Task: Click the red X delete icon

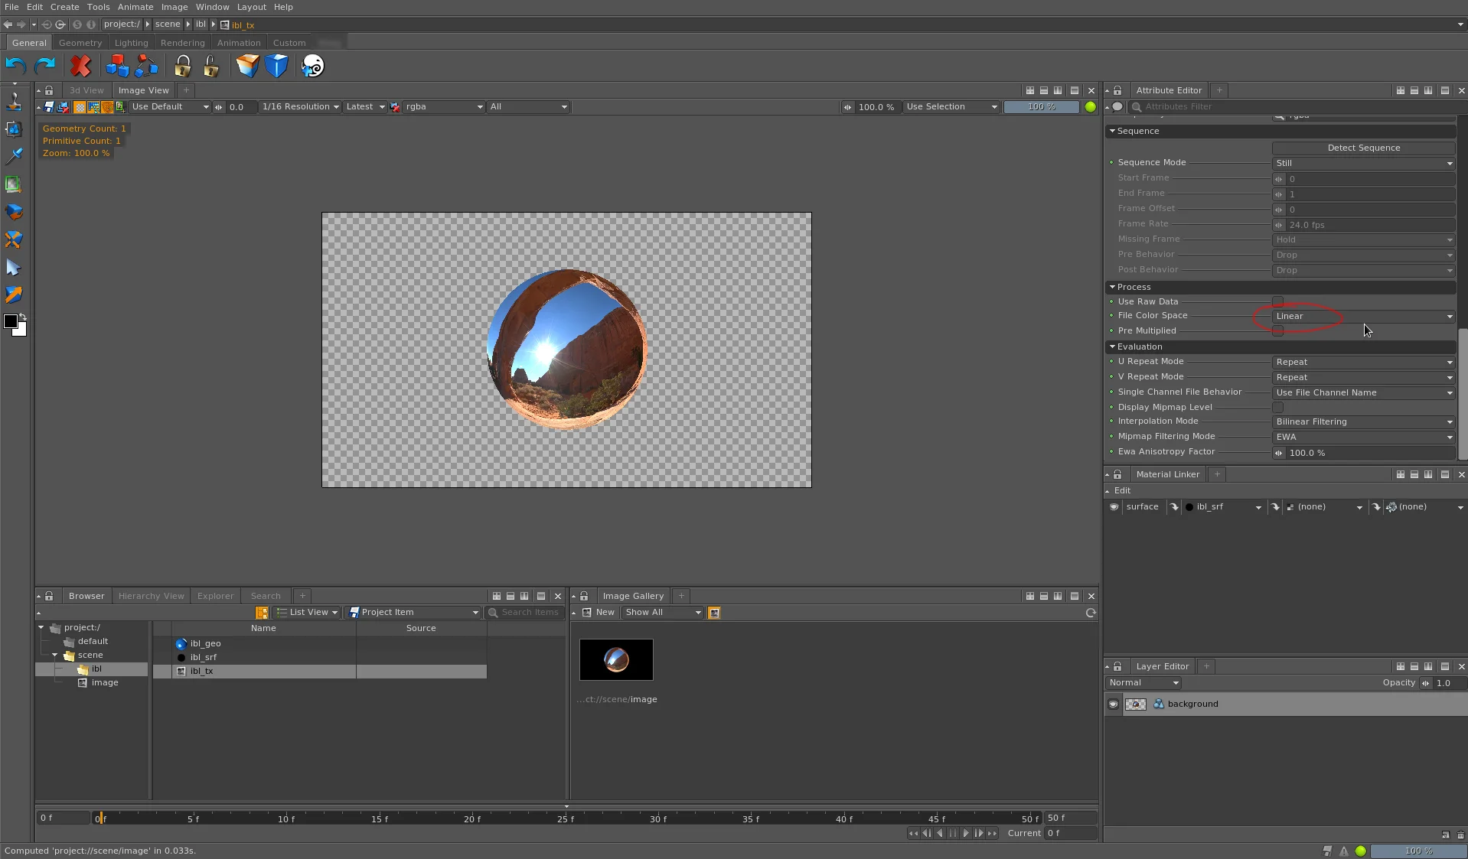Action: (80, 66)
